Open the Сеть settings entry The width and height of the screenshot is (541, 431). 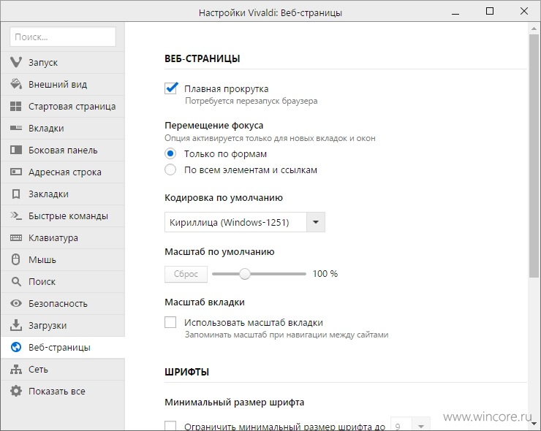coord(62,370)
